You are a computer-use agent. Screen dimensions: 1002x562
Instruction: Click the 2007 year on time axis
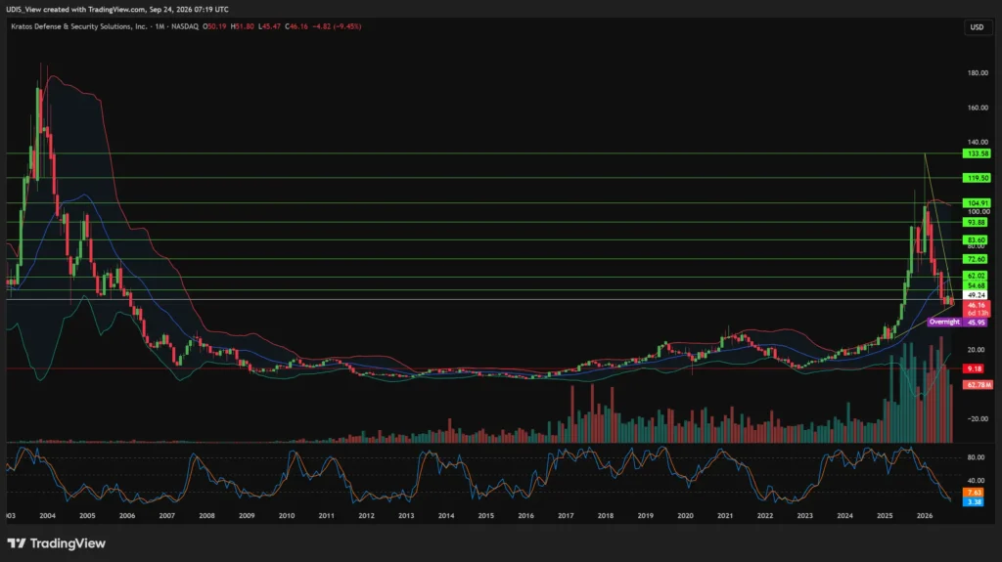pyautogui.click(x=166, y=516)
